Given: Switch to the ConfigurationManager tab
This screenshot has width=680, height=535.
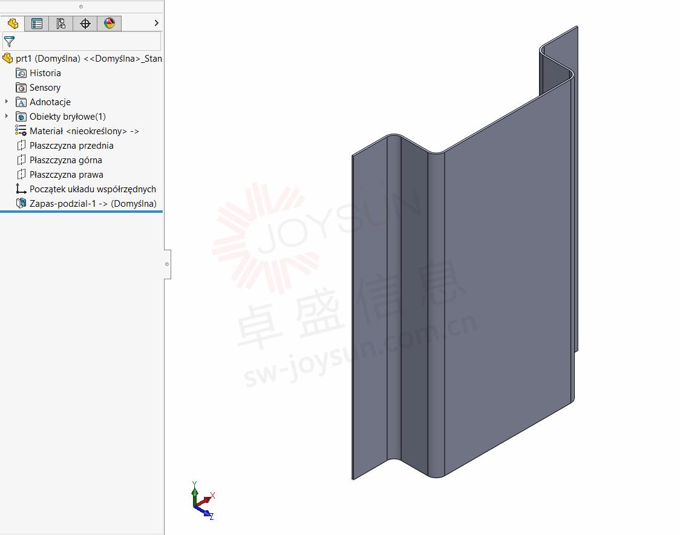Looking at the screenshot, I should pyautogui.click(x=60, y=24).
